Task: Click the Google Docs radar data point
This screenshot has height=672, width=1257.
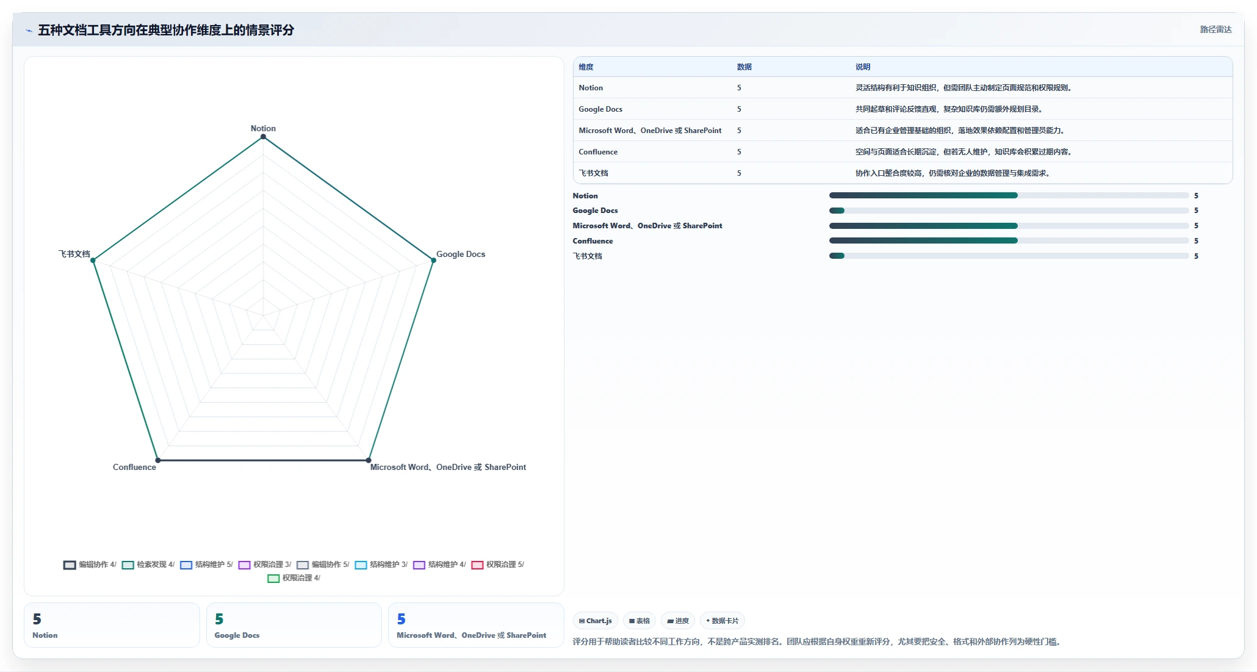Action: click(433, 261)
